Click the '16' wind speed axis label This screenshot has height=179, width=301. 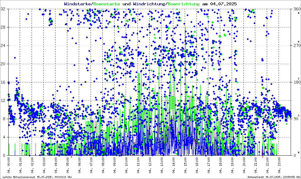[x=3, y=82]
